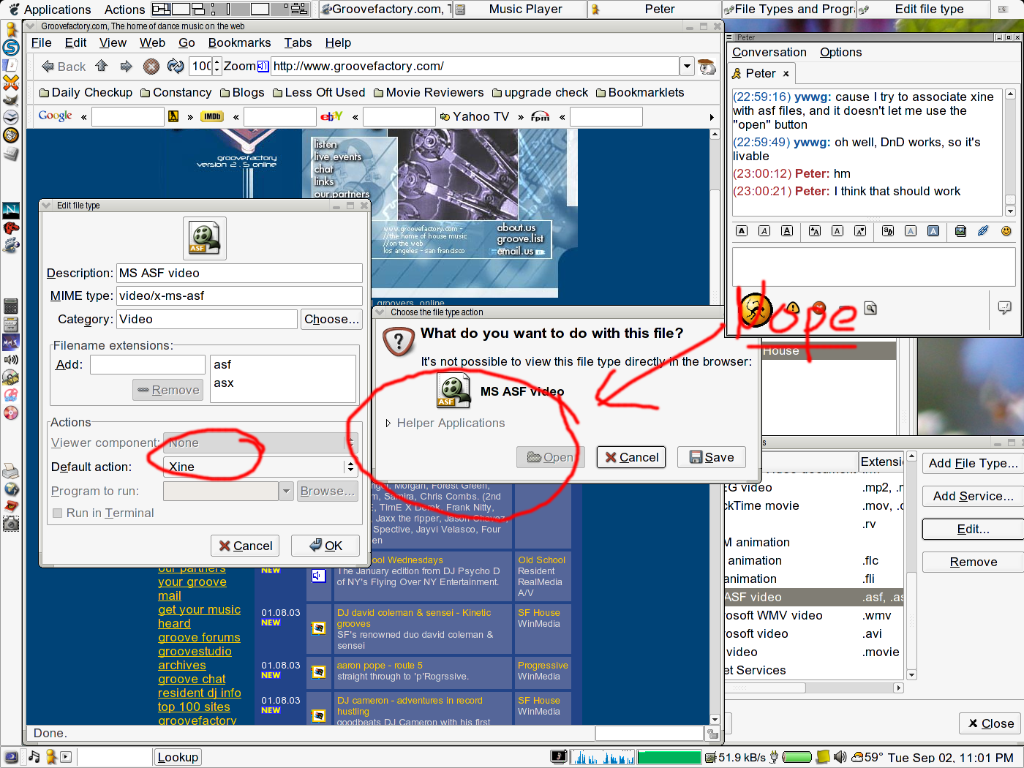Open the Daily Checkup bookmarks folder
1024x768 pixels.
[x=86, y=93]
